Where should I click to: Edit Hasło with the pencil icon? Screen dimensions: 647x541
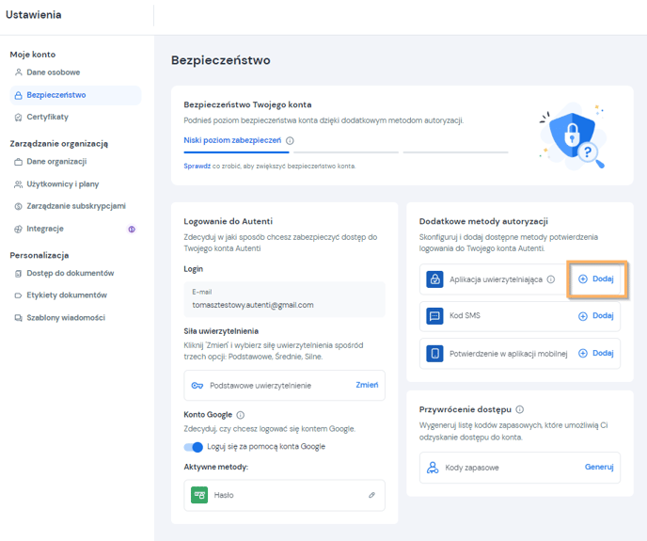pyautogui.click(x=371, y=495)
